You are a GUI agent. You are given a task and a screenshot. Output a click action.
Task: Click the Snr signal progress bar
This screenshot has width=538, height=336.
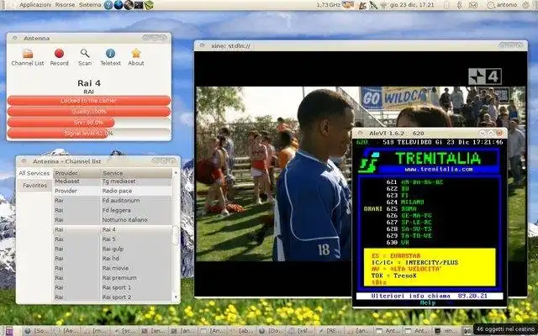click(x=89, y=123)
